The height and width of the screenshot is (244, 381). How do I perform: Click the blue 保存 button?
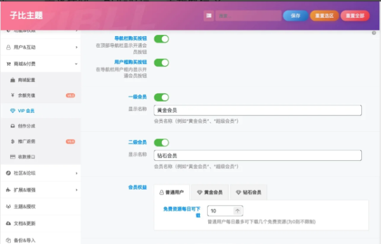(x=295, y=16)
